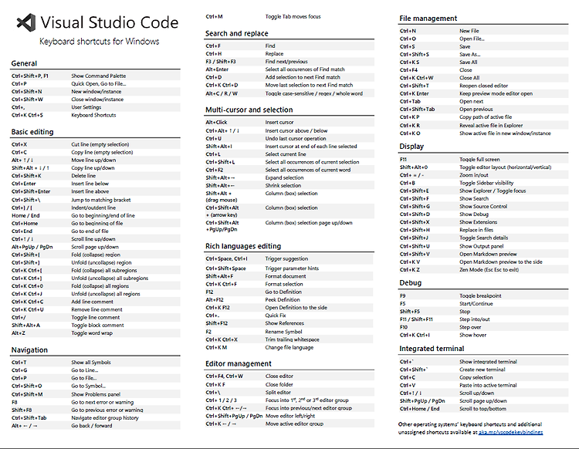579x449 pixels.
Task: Click the 'Integrated terminal' section heading
Action: click(x=432, y=348)
